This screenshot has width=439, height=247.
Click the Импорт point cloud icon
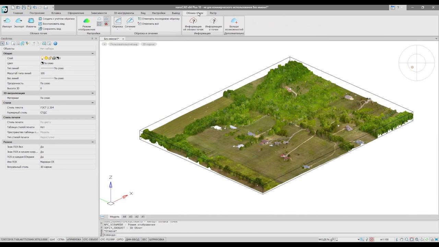(7, 23)
